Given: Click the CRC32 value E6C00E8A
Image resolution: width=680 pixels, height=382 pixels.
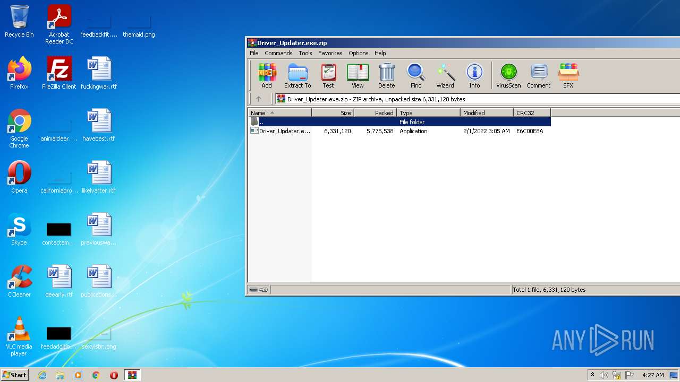Looking at the screenshot, I should pyautogui.click(x=530, y=131).
